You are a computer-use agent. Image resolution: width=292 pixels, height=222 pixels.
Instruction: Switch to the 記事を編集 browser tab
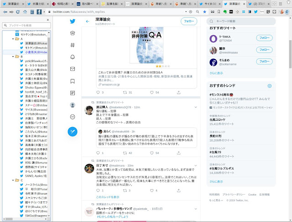coord(112,4)
